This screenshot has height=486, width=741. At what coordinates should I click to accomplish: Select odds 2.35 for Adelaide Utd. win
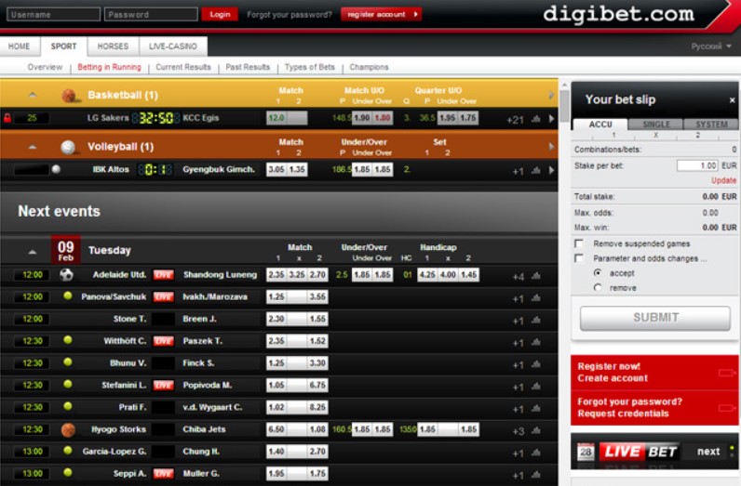[x=276, y=275]
